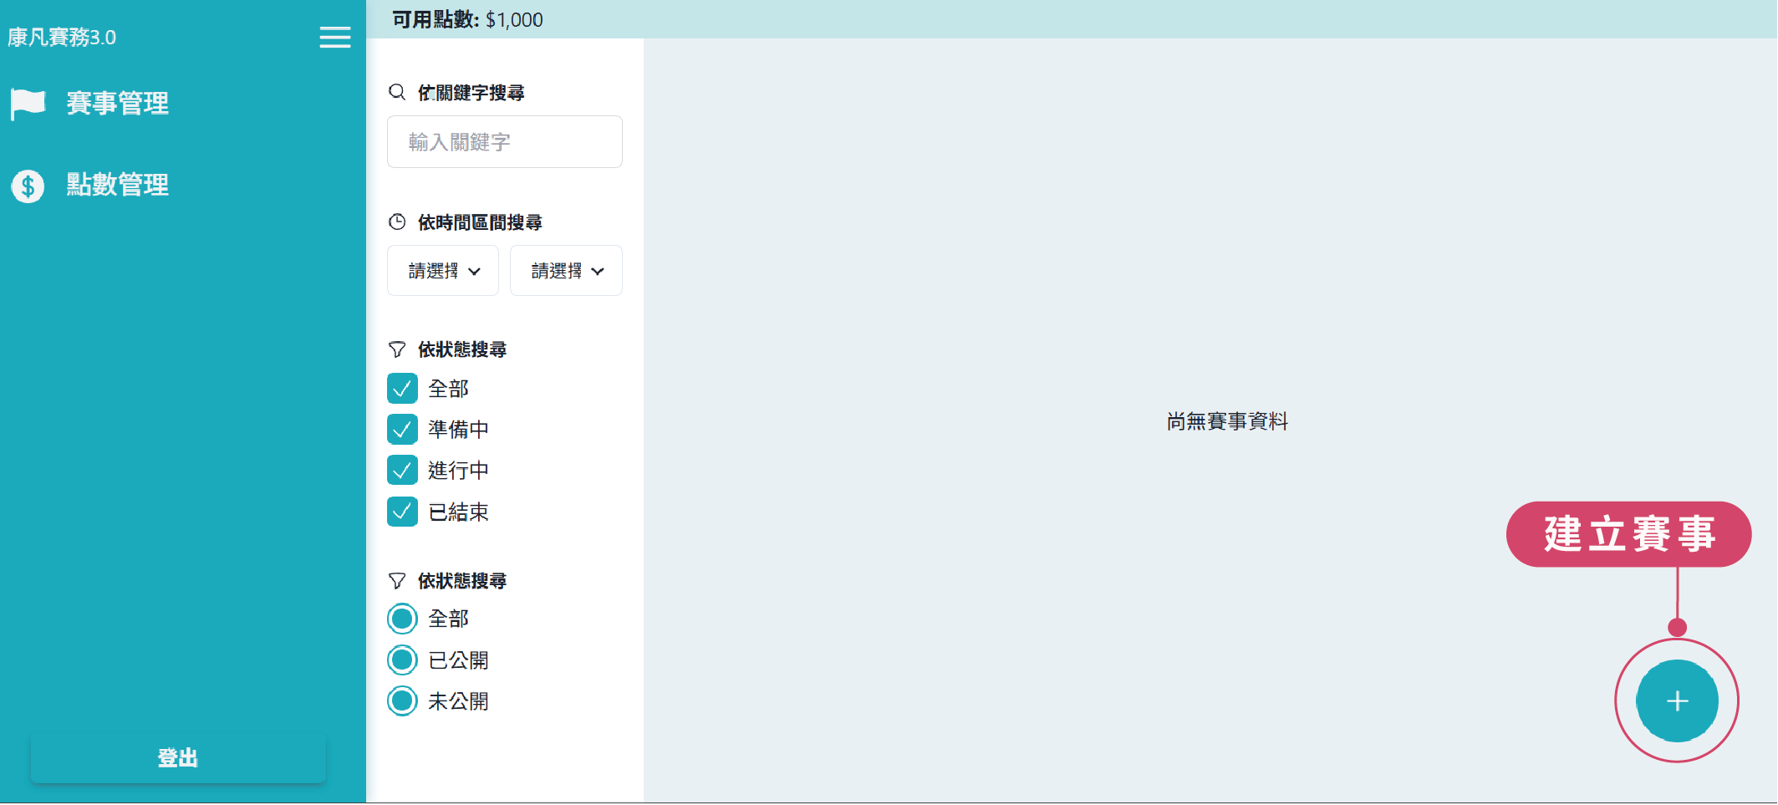Click the dollar coin icon for 點數管理
Viewport: 1778px width, 805px height.
click(x=28, y=186)
